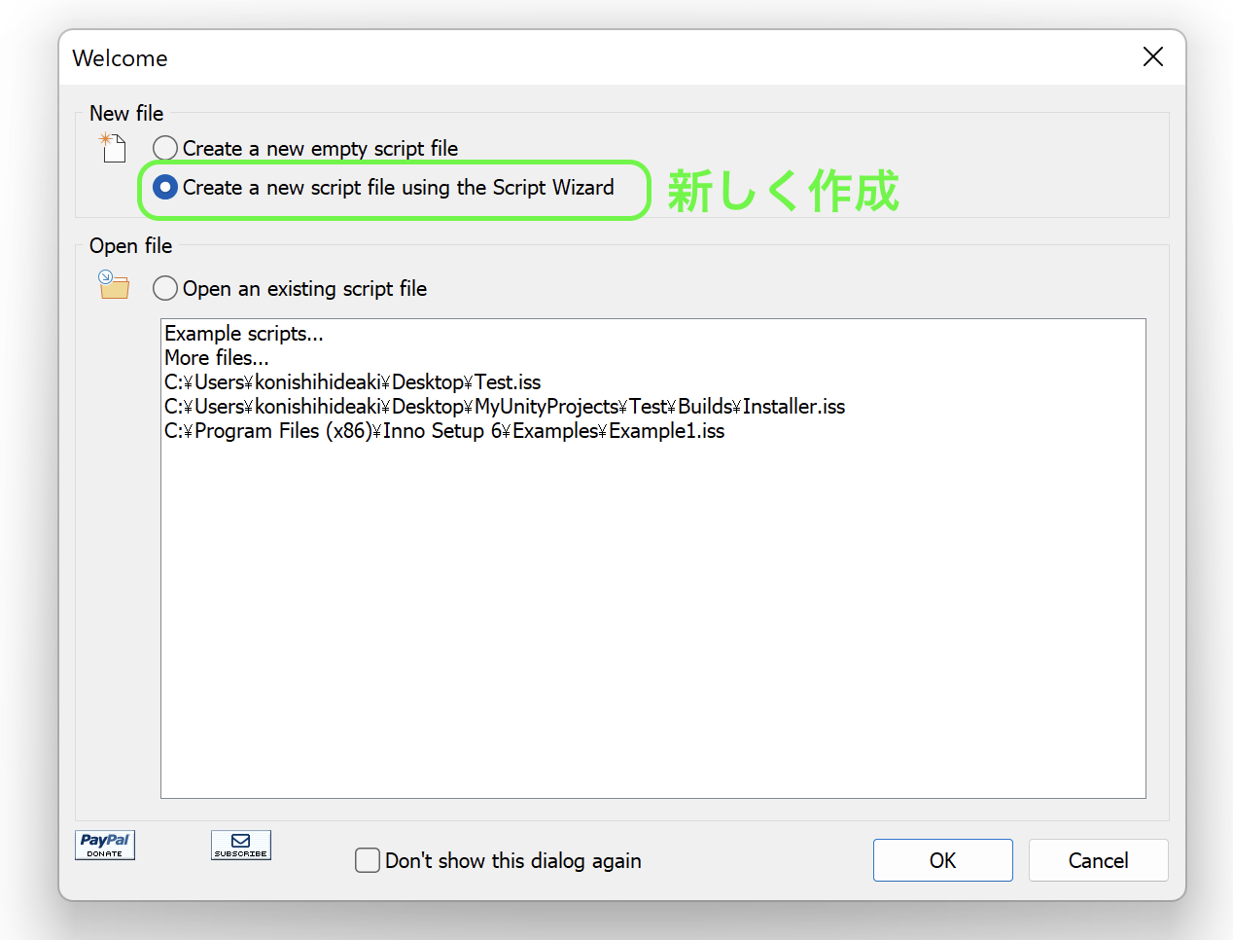
Task: Click the Subscribe mail icon
Action: 241,845
